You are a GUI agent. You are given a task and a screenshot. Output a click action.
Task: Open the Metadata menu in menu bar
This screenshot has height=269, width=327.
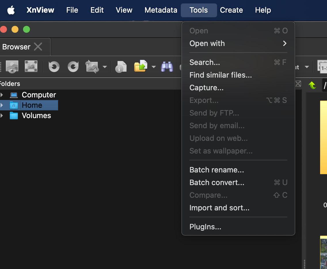[x=161, y=10]
